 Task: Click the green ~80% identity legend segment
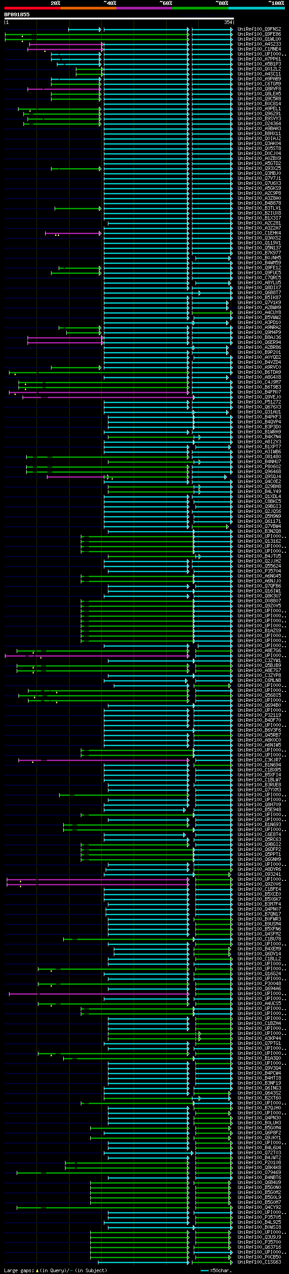tap(200, 8)
